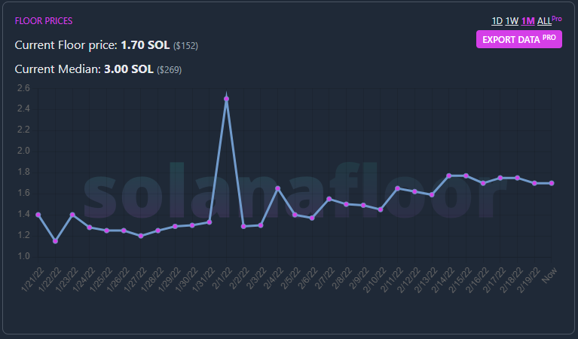Click the 'Now' final data point

coord(552,183)
